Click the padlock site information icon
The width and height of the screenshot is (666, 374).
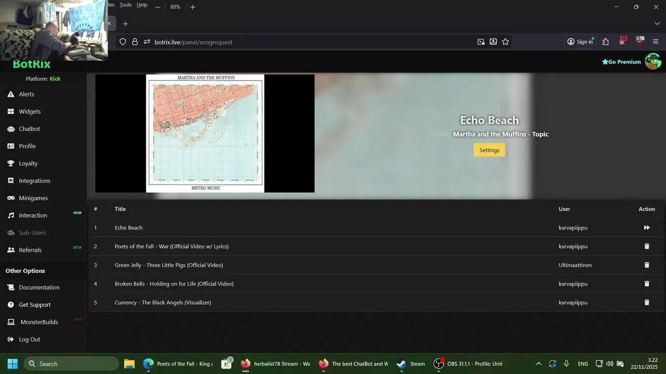tap(135, 42)
